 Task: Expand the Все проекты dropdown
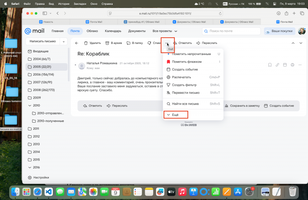[165, 31]
